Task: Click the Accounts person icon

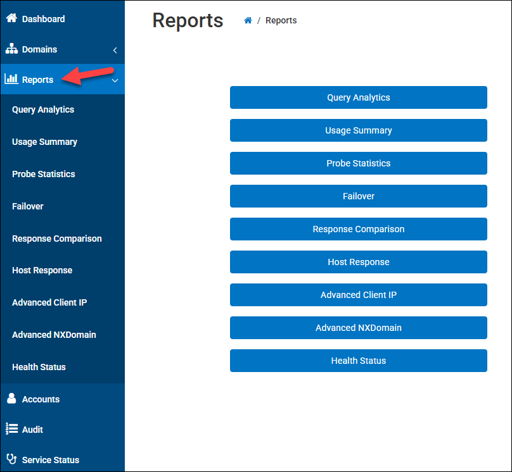Action: [x=11, y=399]
